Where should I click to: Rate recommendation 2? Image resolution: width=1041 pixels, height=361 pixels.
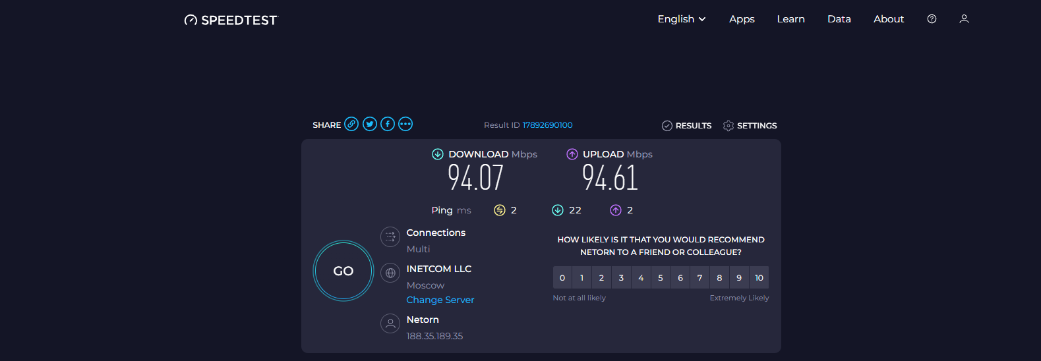[x=601, y=277]
